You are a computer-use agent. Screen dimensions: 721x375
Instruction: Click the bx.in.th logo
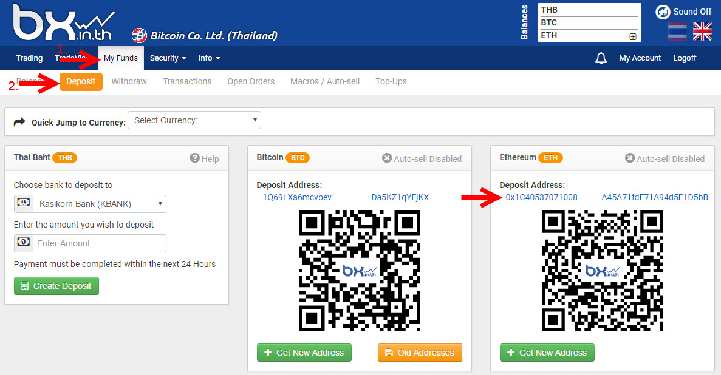pyautogui.click(x=64, y=22)
